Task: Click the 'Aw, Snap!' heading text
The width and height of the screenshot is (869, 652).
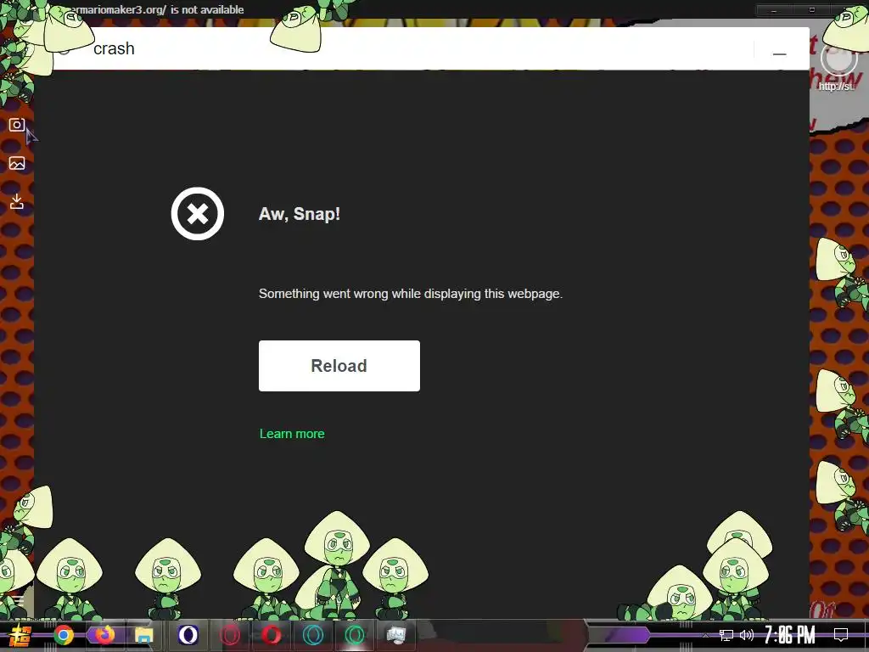Action: (x=300, y=214)
